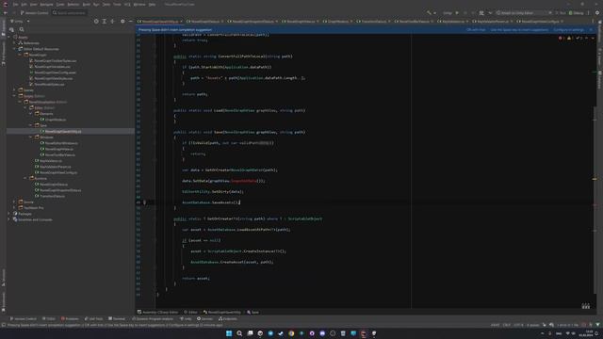Viewport: 603px width, 339px height.
Task: Click the Build solution hammer icon
Action: pyautogui.click(x=430, y=12)
